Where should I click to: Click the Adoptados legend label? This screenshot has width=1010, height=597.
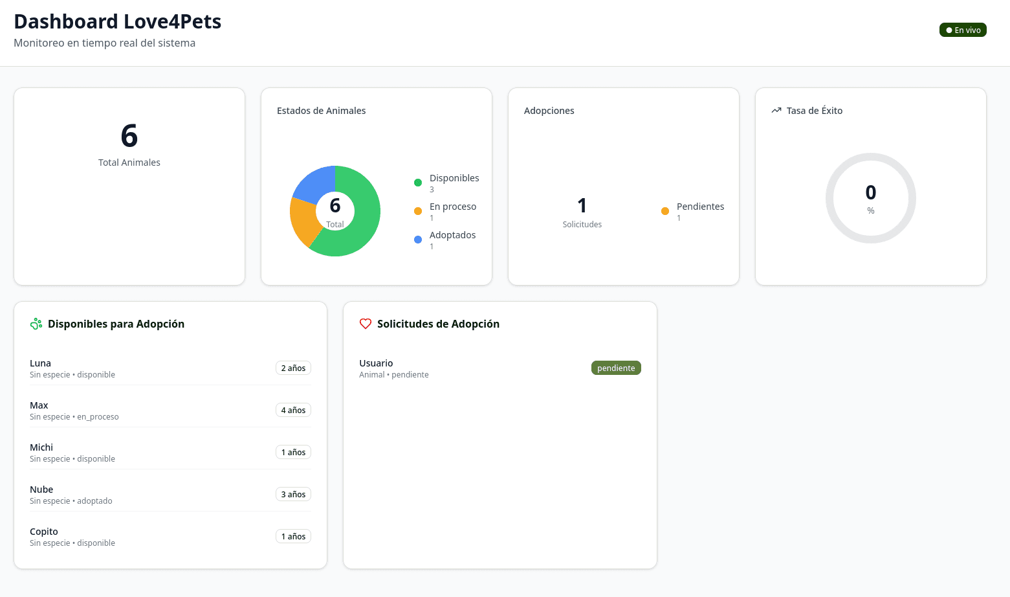(x=452, y=235)
